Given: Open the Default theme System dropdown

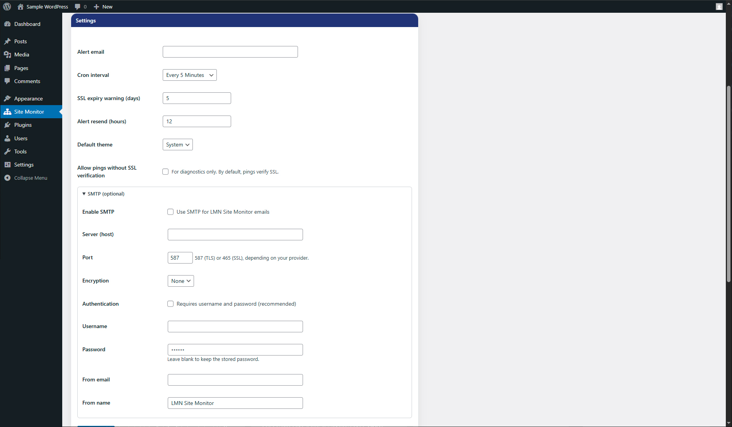Looking at the screenshot, I should [177, 145].
